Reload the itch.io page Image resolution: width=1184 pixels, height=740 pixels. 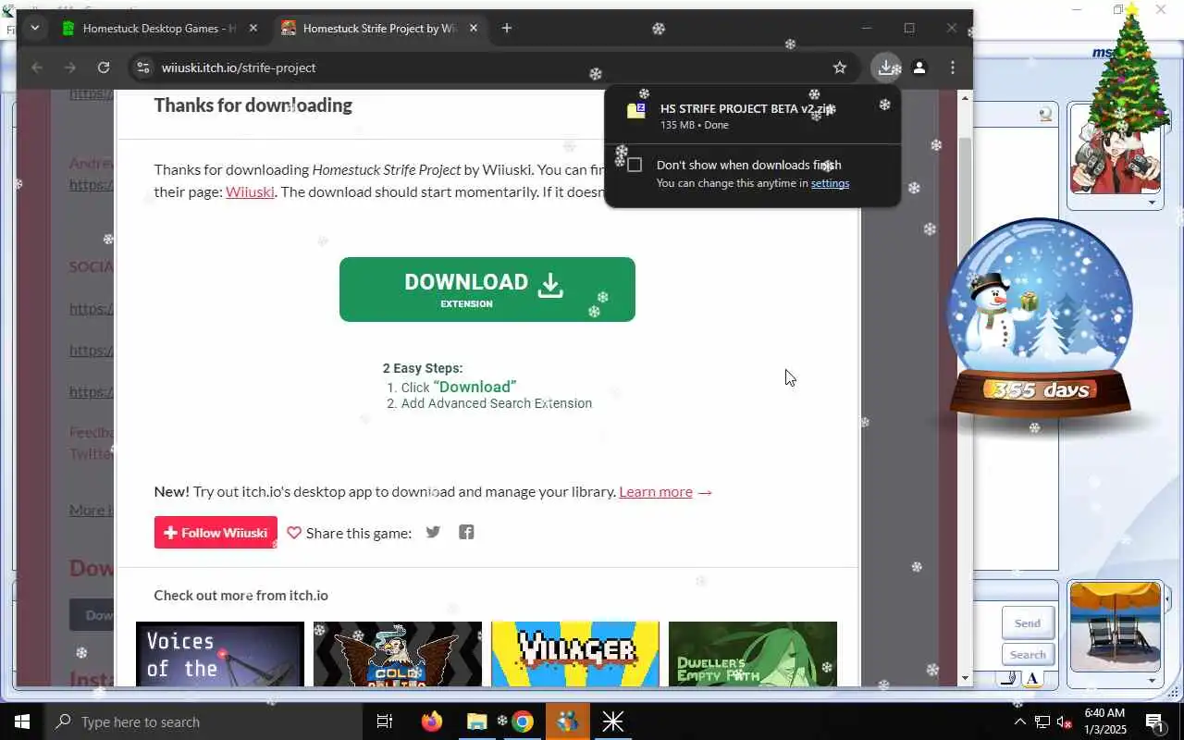click(104, 68)
